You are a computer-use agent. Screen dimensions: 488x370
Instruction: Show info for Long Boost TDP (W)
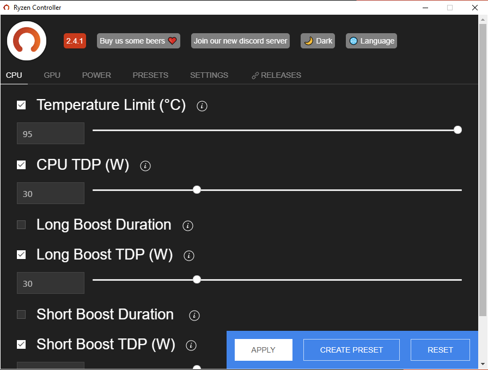[x=189, y=256]
